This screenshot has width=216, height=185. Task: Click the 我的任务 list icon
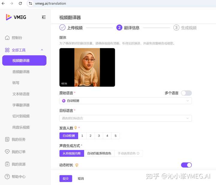7,139
